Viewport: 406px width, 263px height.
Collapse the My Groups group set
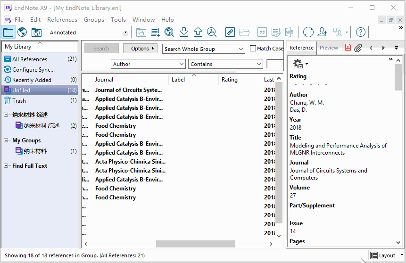coord(6,140)
